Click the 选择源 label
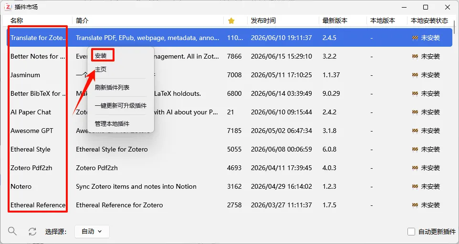Image resolution: width=459 pixels, height=244 pixels. click(x=56, y=232)
